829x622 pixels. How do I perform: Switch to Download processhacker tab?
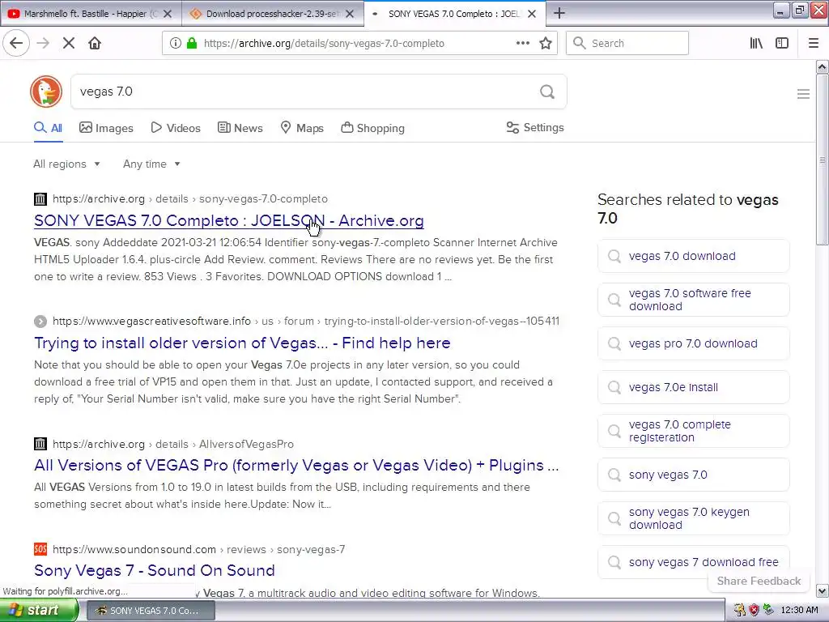(x=273, y=14)
